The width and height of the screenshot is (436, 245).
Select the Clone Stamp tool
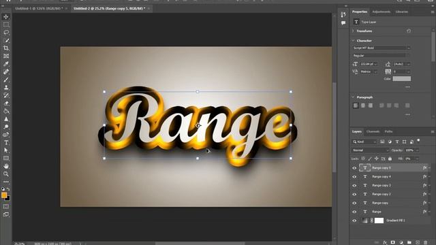[x=6, y=88]
